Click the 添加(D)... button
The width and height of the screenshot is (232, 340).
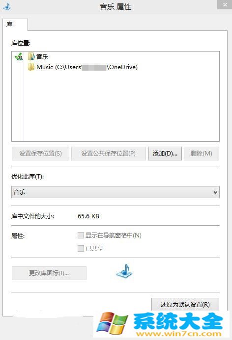click(x=165, y=154)
